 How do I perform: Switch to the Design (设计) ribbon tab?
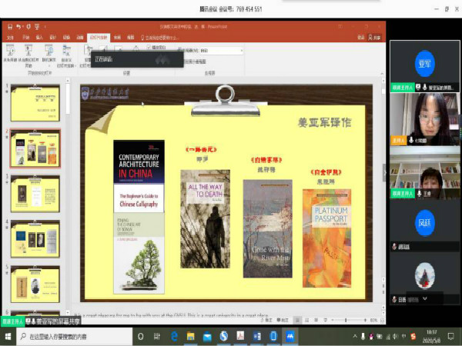tap(52, 38)
